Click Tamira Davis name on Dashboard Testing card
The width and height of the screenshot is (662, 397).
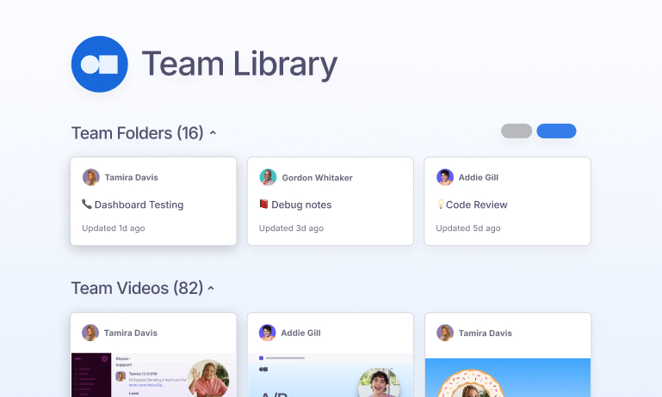click(x=132, y=177)
